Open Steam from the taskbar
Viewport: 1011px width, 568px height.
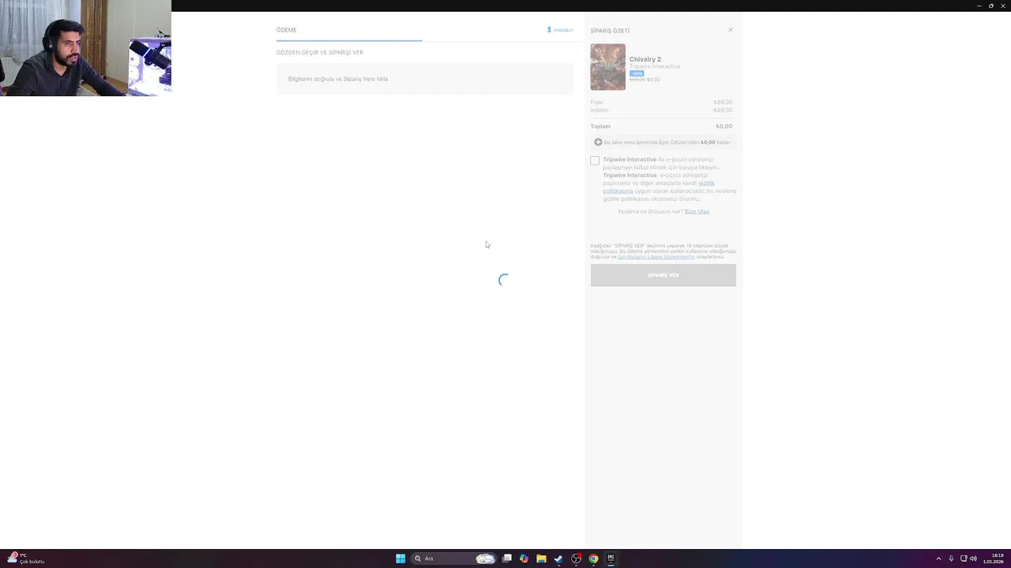[x=558, y=559]
